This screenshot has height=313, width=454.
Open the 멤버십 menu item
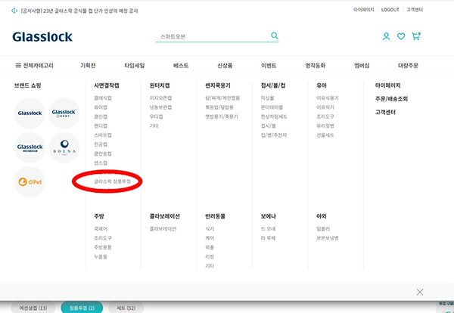[x=362, y=65]
